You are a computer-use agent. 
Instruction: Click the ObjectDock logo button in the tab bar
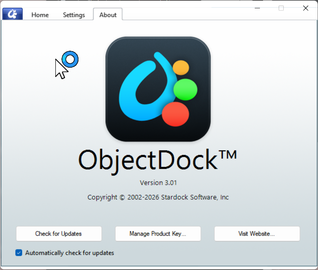click(x=12, y=14)
